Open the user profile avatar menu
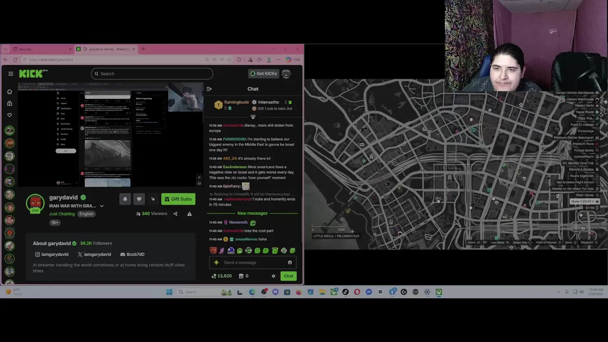 286,74
